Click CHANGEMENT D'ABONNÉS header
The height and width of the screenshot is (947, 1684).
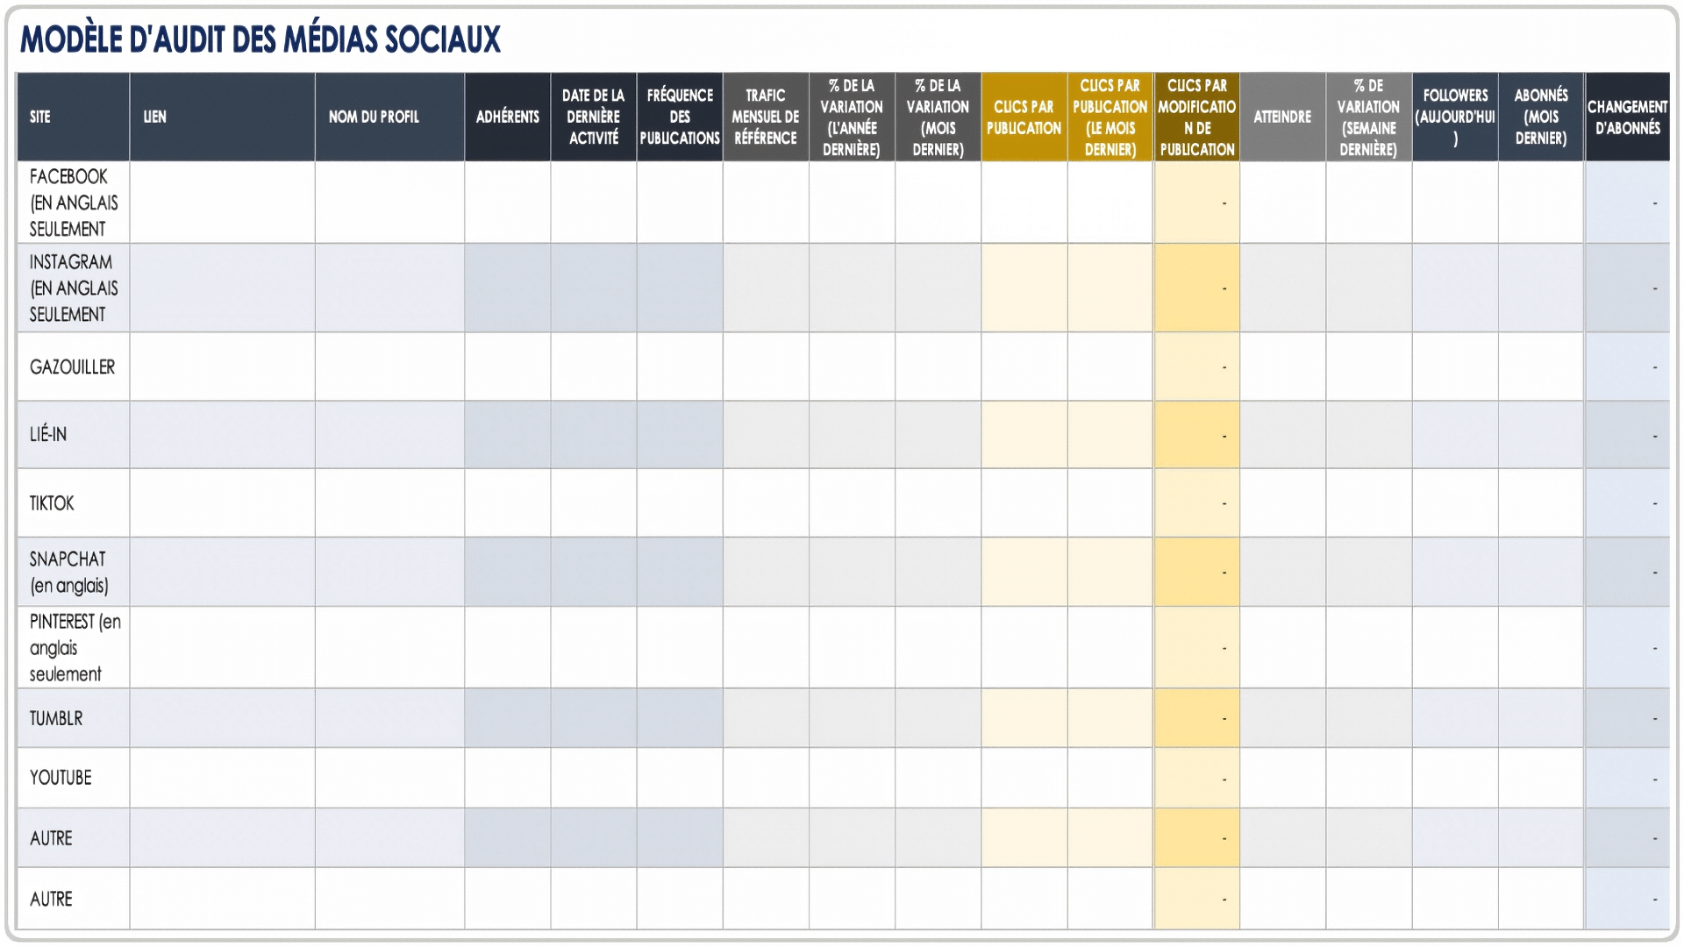click(x=1628, y=117)
